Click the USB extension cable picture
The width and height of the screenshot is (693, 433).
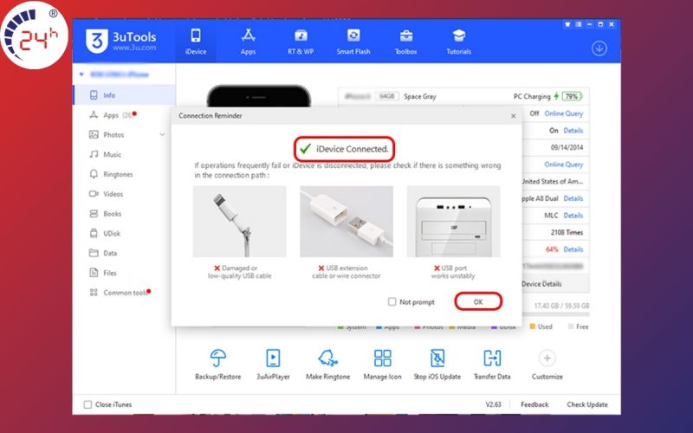point(346,222)
